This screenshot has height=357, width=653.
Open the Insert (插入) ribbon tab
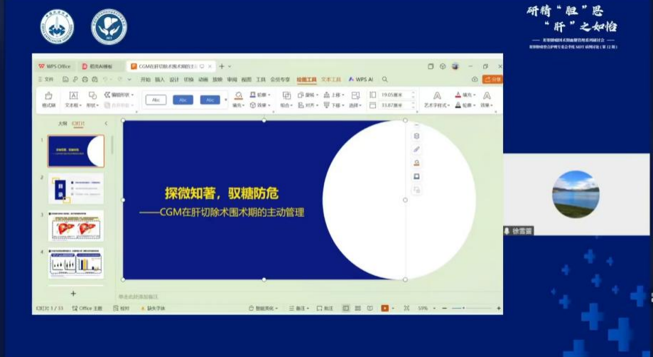tap(160, 79)
